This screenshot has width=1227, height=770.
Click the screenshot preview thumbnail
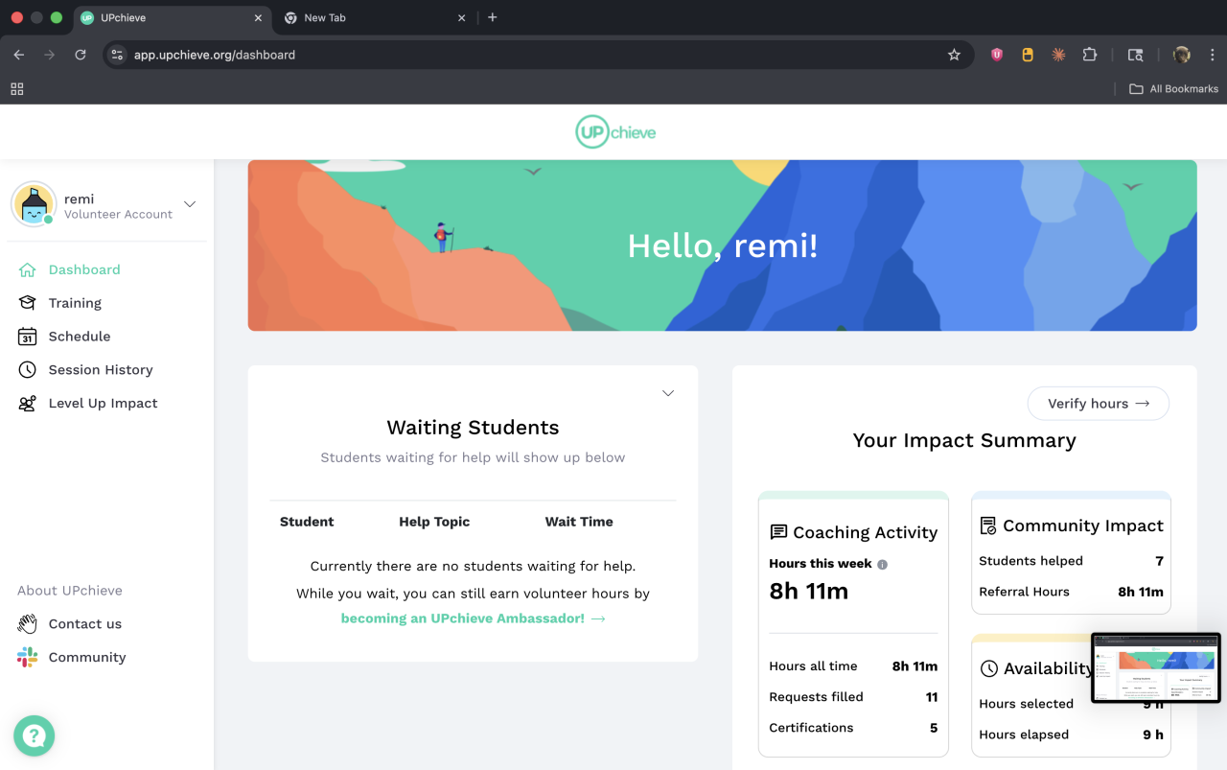click(x=1156, y=667)
